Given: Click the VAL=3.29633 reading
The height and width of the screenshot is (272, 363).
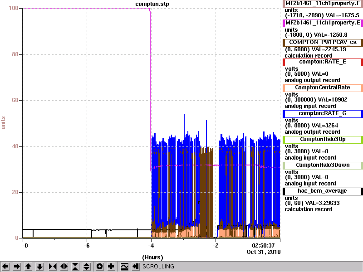Looking at the screenshot, I should [323, 203].
